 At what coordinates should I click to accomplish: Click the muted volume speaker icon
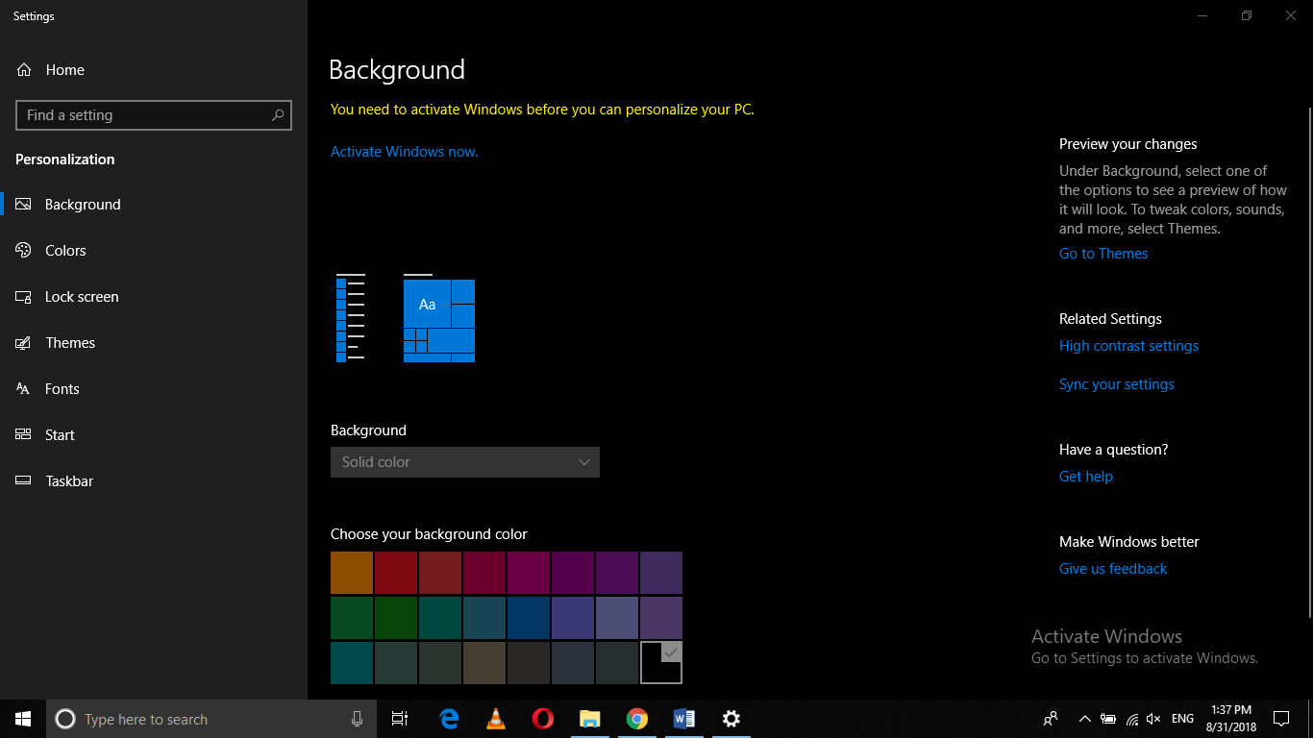pyautogui.click(x=1154, y=719)
